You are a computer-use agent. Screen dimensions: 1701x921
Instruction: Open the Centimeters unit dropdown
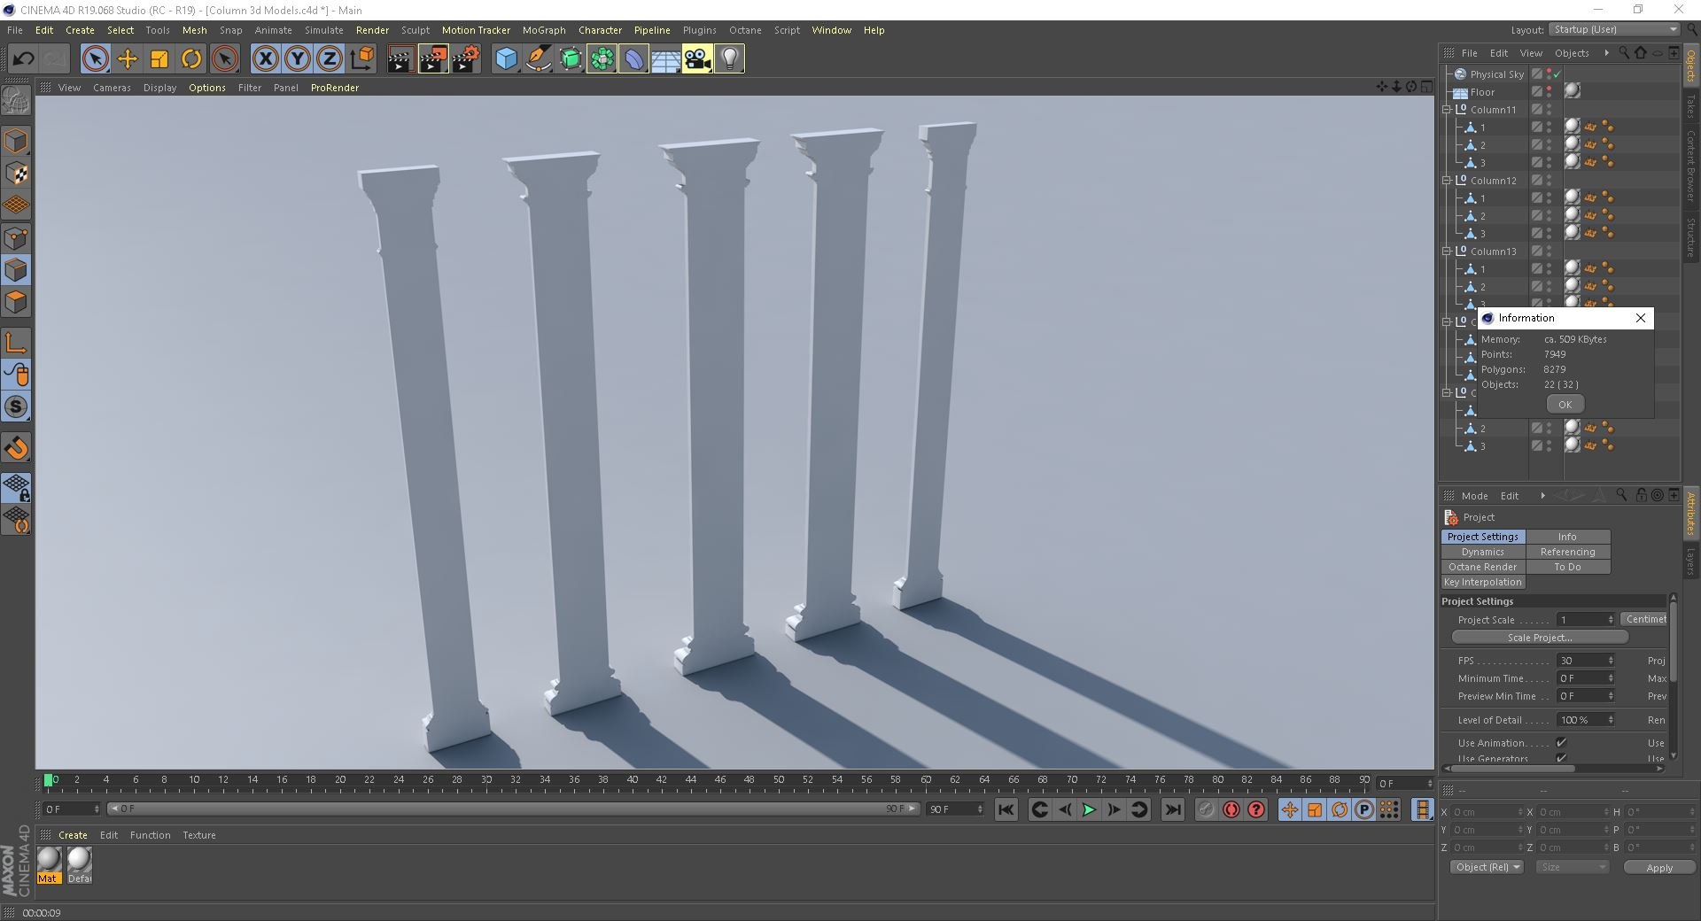[1645, 619]
